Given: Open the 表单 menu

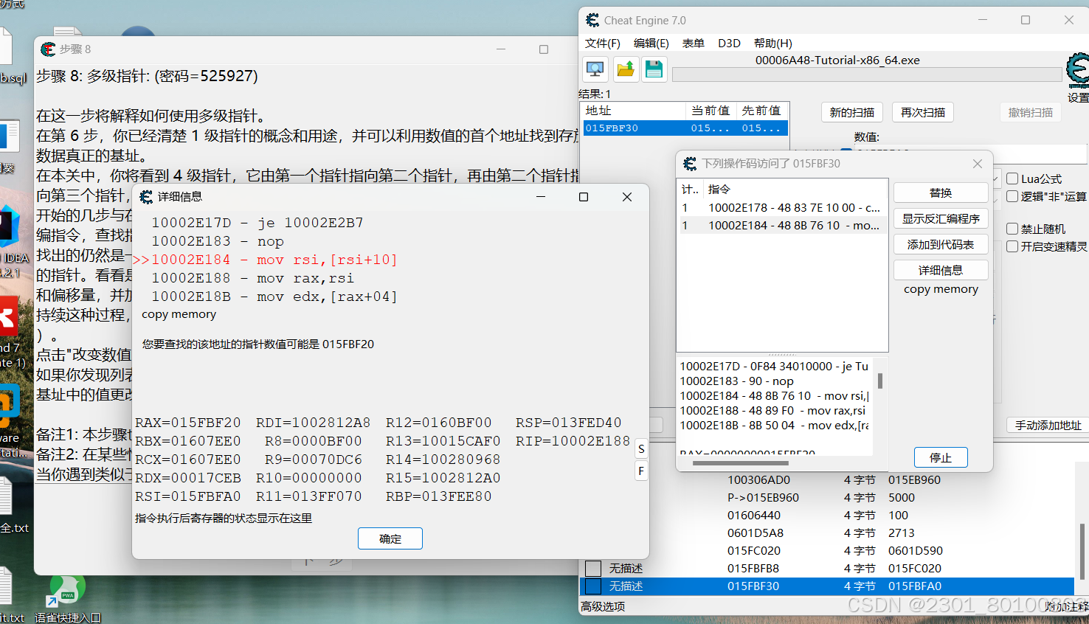Looking at the screenshot, I should [694, 44].
